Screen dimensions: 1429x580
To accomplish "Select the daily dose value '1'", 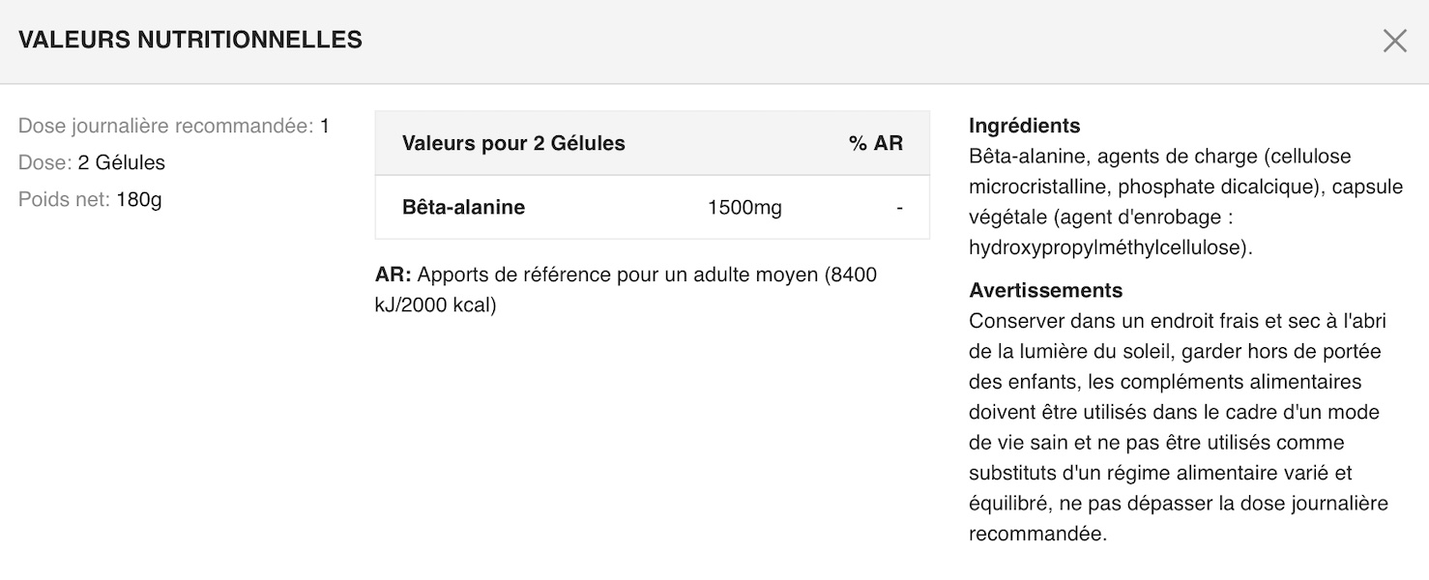I will pos(325,126).
